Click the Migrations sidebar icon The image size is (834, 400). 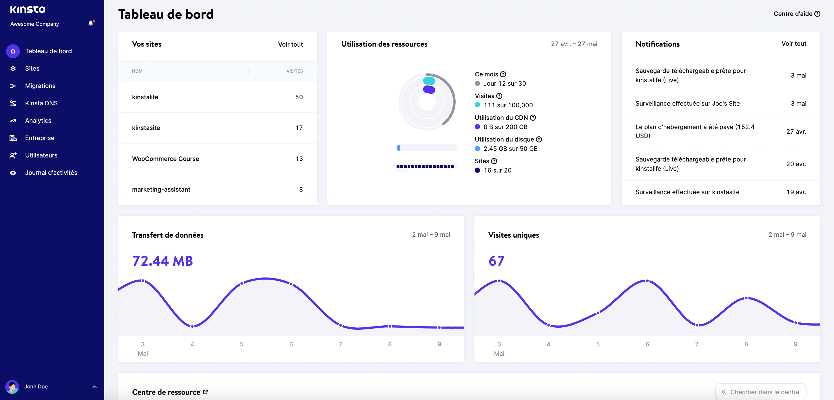pyautogui.click(x=13, y=85)
